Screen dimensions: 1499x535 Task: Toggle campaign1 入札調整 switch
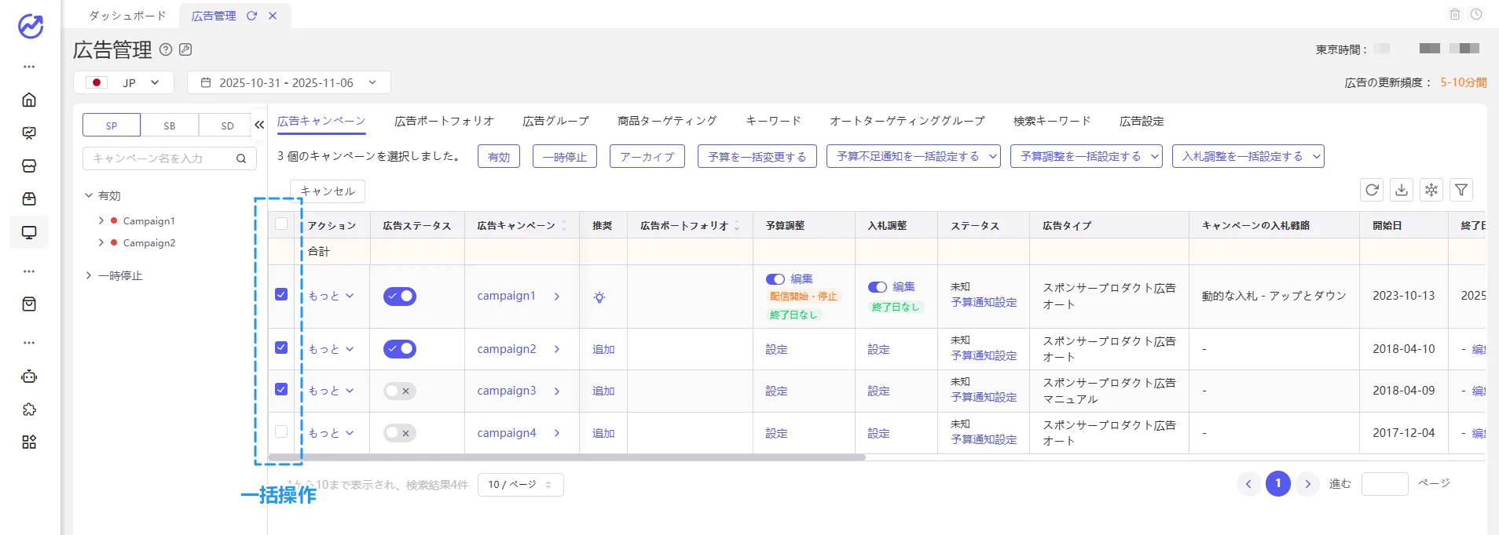point(878,287)
